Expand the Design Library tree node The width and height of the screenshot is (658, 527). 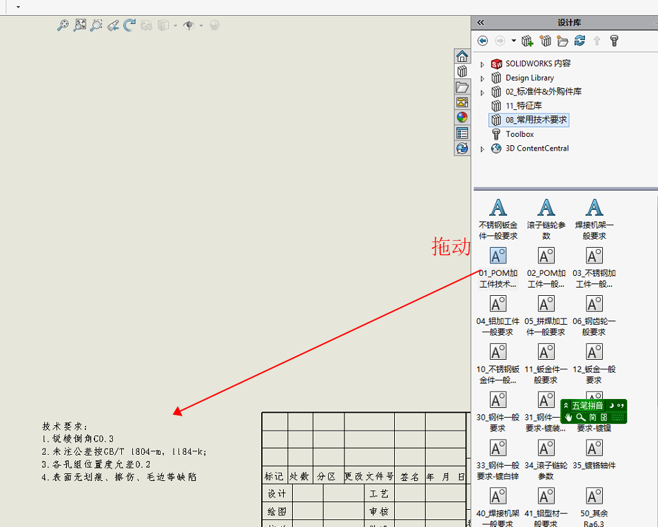coord(482,78)
